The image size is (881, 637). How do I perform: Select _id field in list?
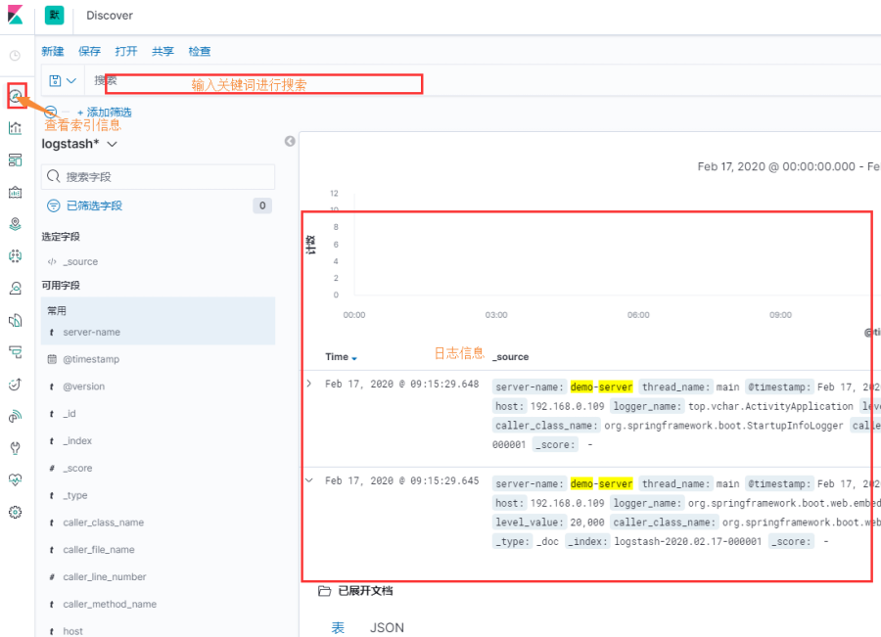coord(70,414)
